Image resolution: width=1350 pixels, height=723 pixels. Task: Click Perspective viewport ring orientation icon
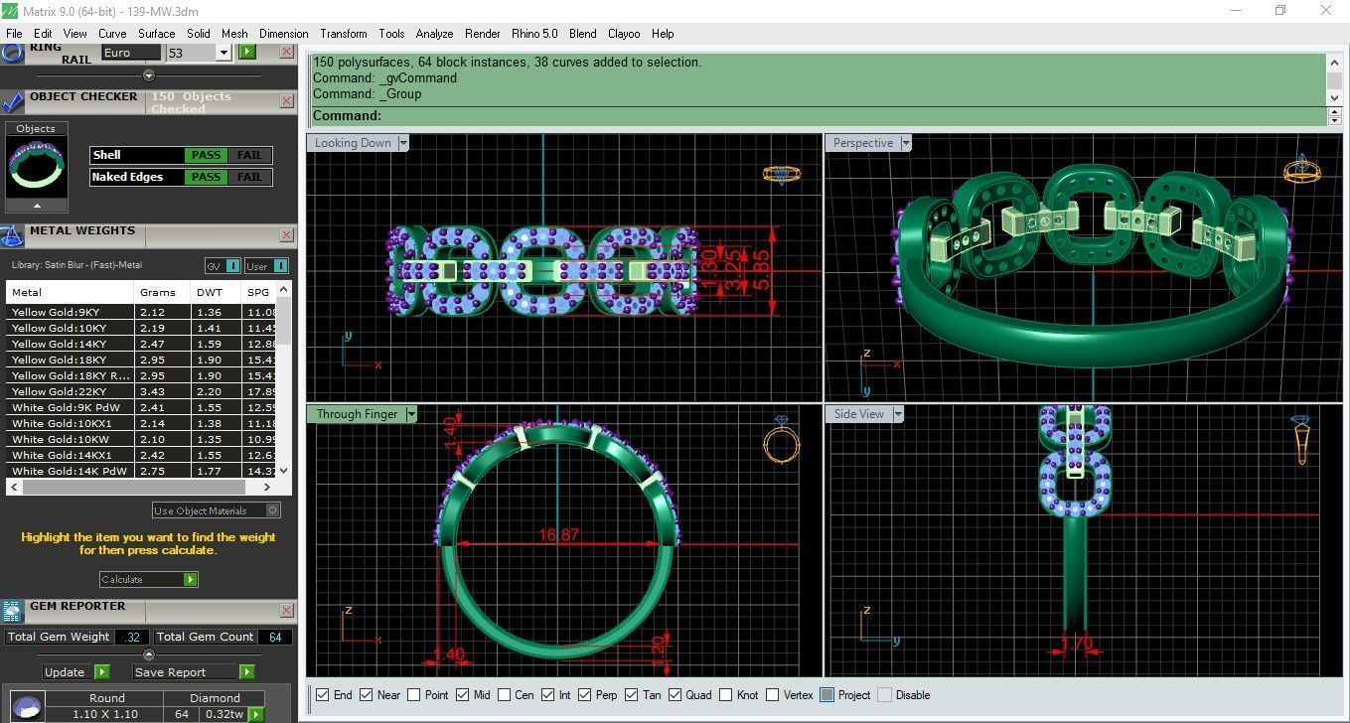1301,170
